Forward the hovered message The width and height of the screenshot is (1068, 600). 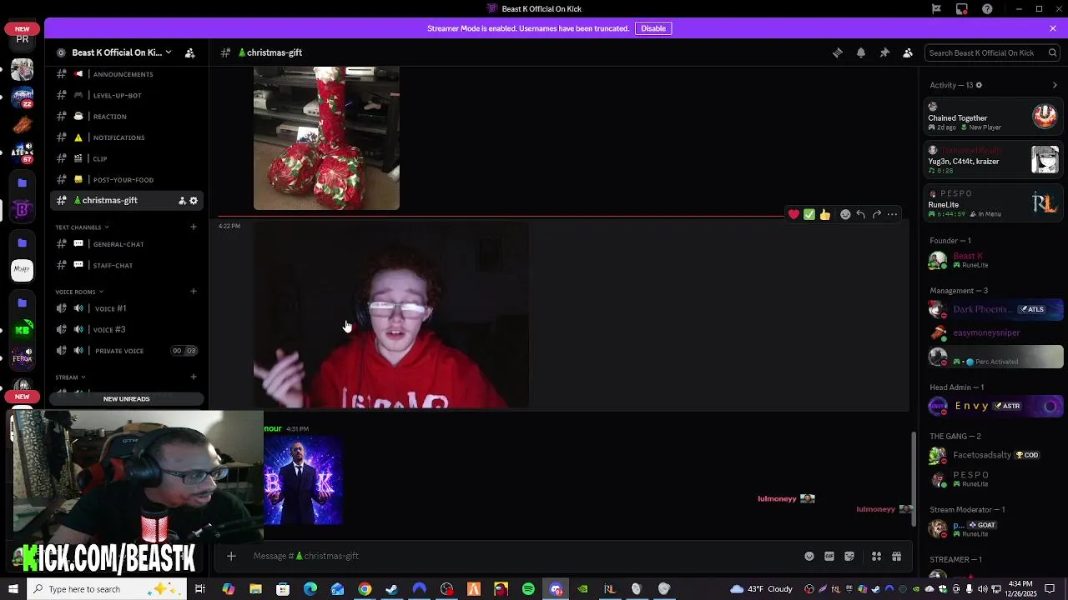point(876,215)
